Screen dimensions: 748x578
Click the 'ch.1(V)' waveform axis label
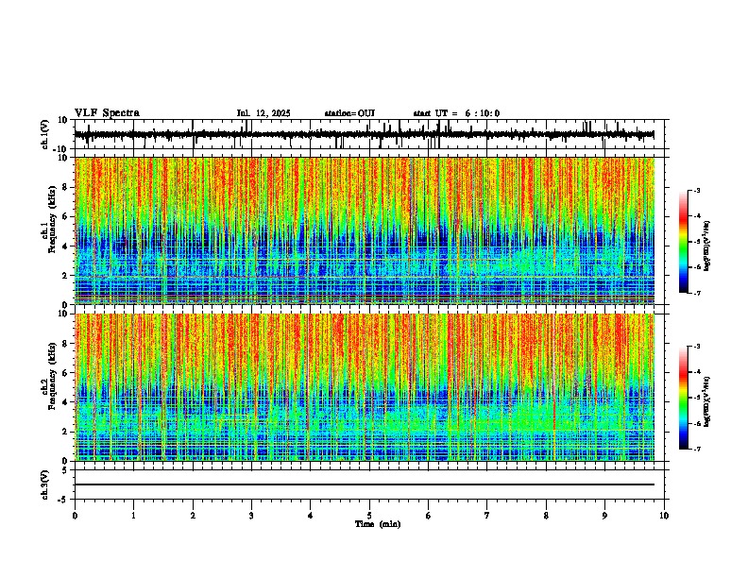[44, 134]
